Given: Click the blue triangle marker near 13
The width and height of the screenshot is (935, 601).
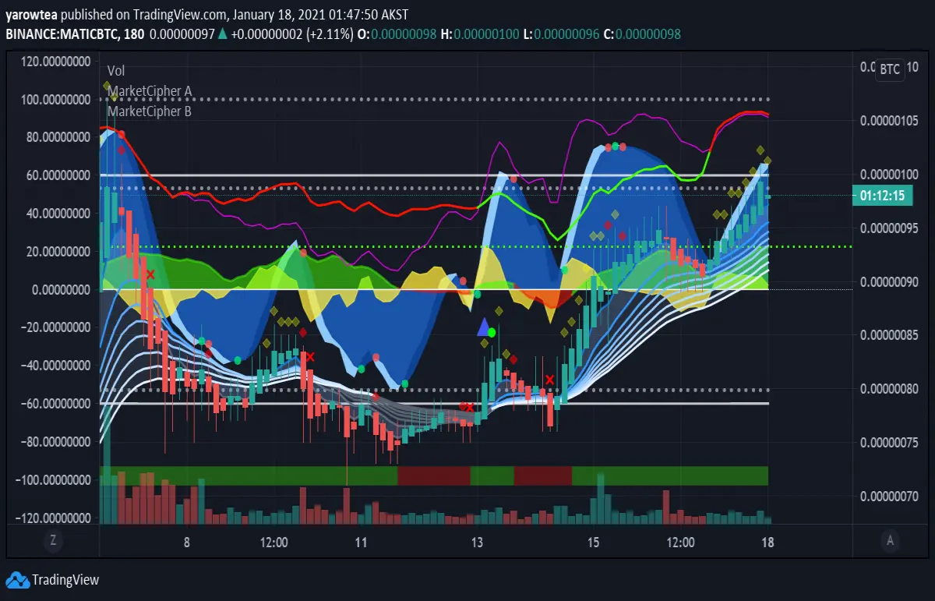Looking at the screenshot, I should coord(483,327).
